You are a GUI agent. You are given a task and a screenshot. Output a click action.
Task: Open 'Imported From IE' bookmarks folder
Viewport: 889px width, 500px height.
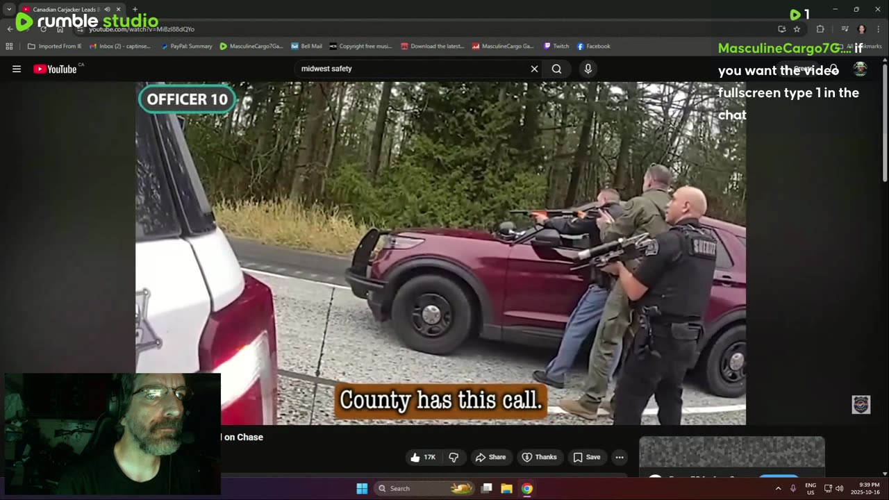pyautogui.click(x=54, y=47)
